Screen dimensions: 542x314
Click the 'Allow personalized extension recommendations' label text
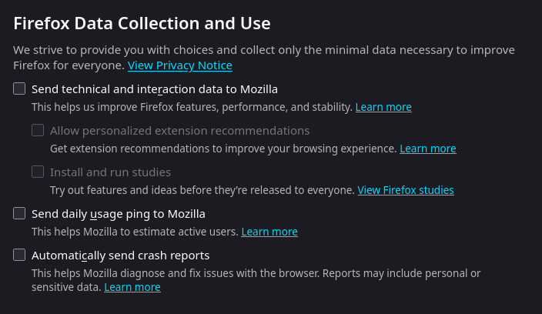click(x=179, y=130)
